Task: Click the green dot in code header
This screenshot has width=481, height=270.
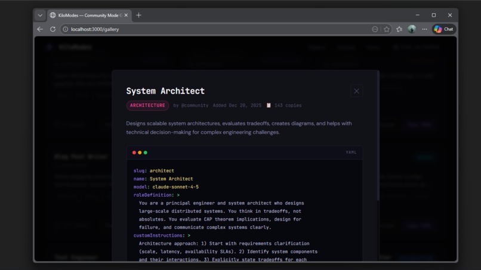Action: 146,153
